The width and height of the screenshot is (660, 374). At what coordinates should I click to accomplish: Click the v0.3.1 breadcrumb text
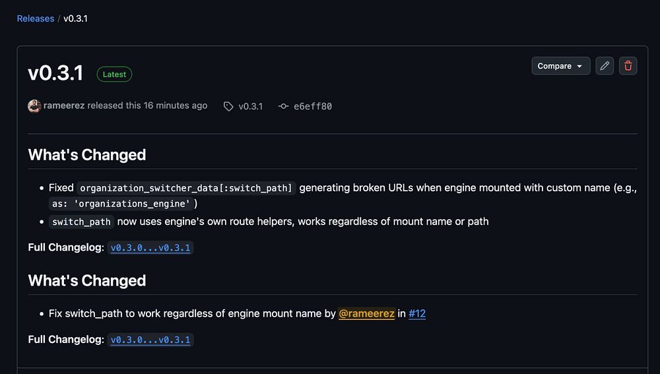[x=75, y=18]
